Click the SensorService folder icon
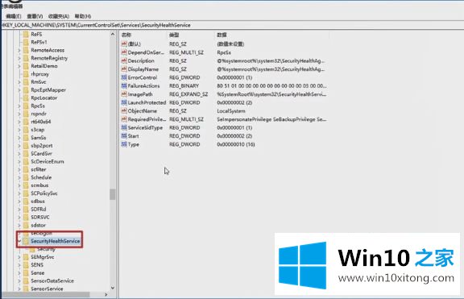 26,289
